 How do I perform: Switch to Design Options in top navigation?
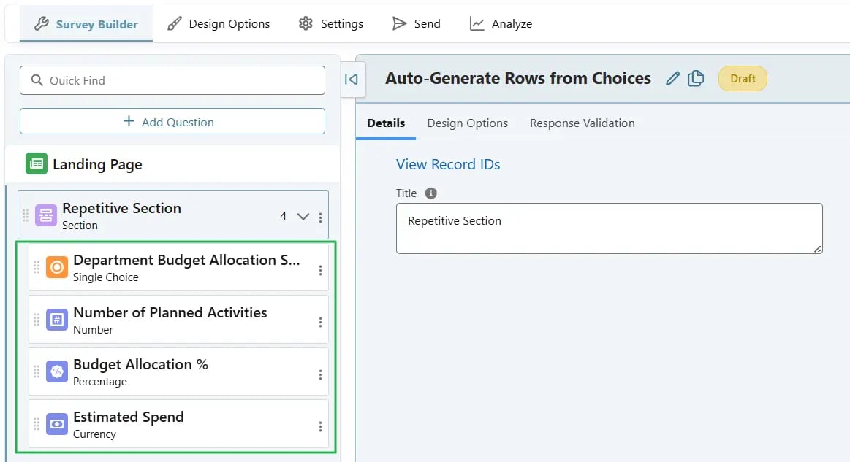(x=219, y=24)
